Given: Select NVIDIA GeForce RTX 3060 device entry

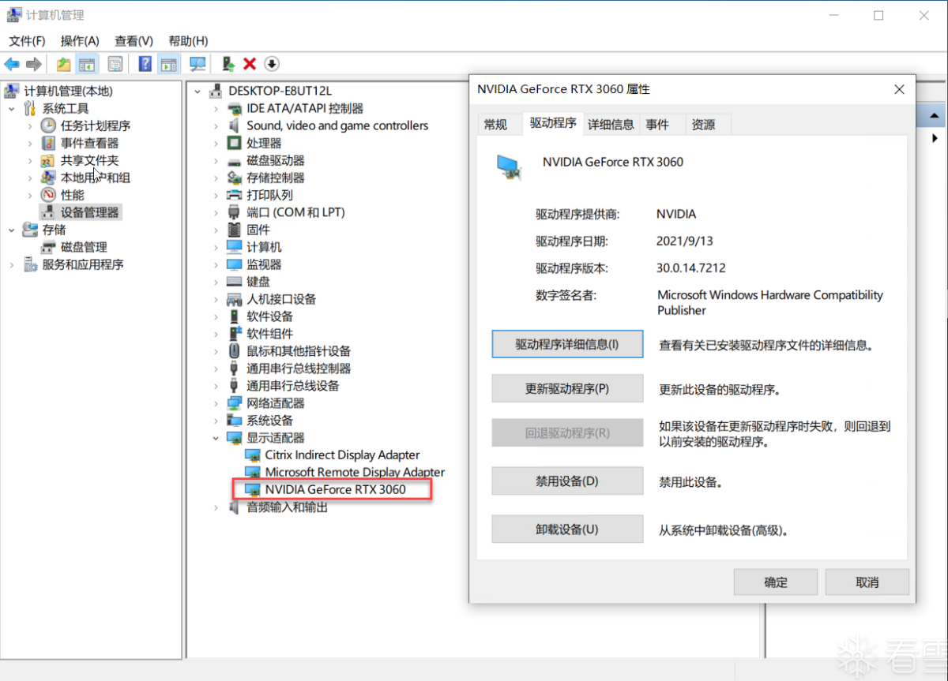Looking at the screenshot, I should [x=335, y=489].
